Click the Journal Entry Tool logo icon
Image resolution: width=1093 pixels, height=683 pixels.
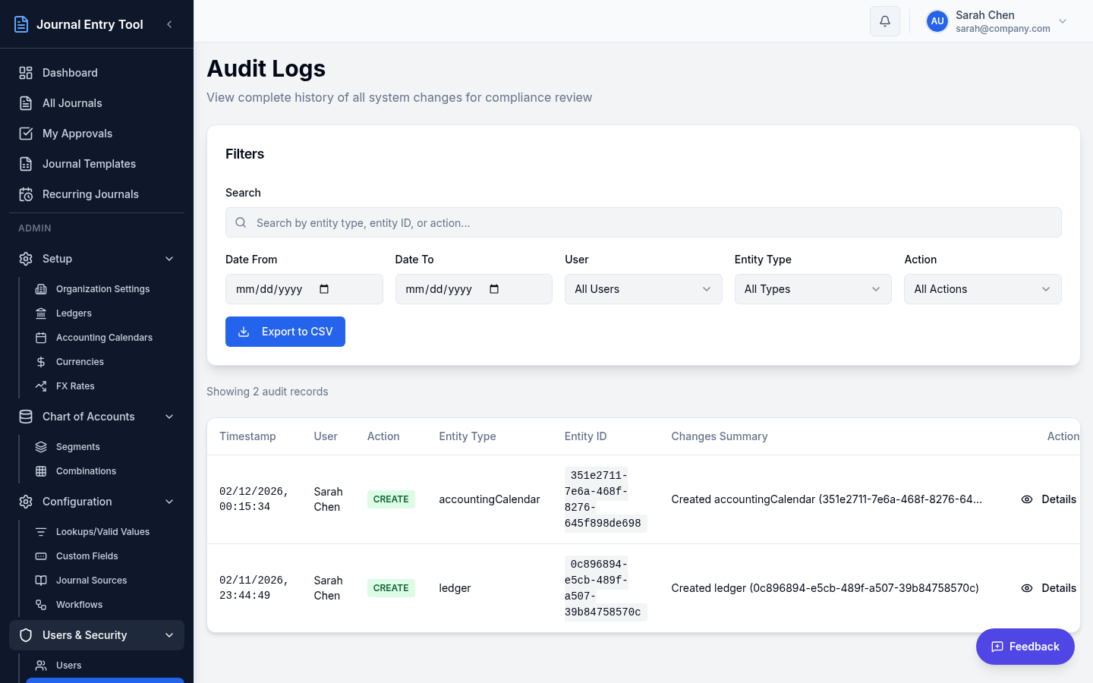point(21,24)
